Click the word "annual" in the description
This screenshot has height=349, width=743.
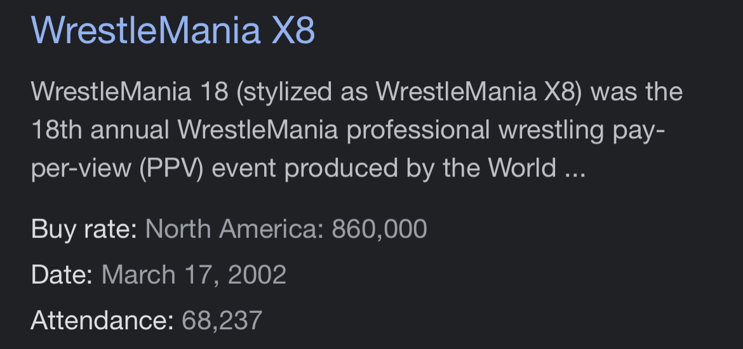(x=129, y=130)
